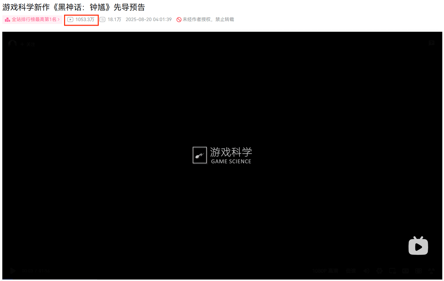Open the 1080P 高清 quality selector
The width and height of the screenshot is (444, 281).
(x=325, y=271)
